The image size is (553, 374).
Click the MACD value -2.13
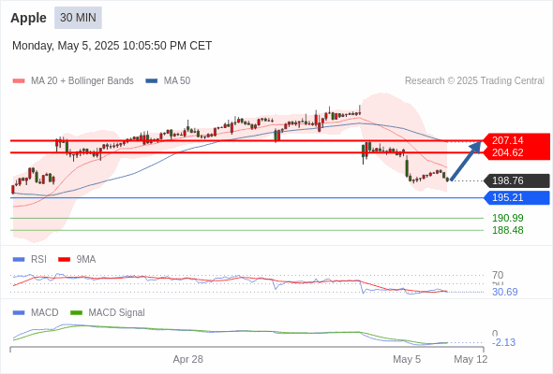[x=503, y=342]
